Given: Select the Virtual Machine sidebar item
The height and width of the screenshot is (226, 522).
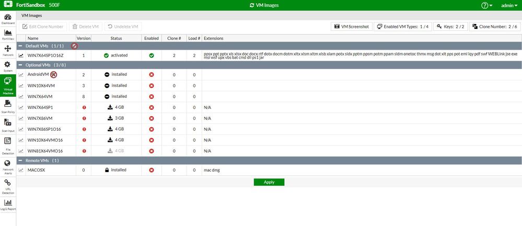Looking at the screenshot, I should [8, 86].
